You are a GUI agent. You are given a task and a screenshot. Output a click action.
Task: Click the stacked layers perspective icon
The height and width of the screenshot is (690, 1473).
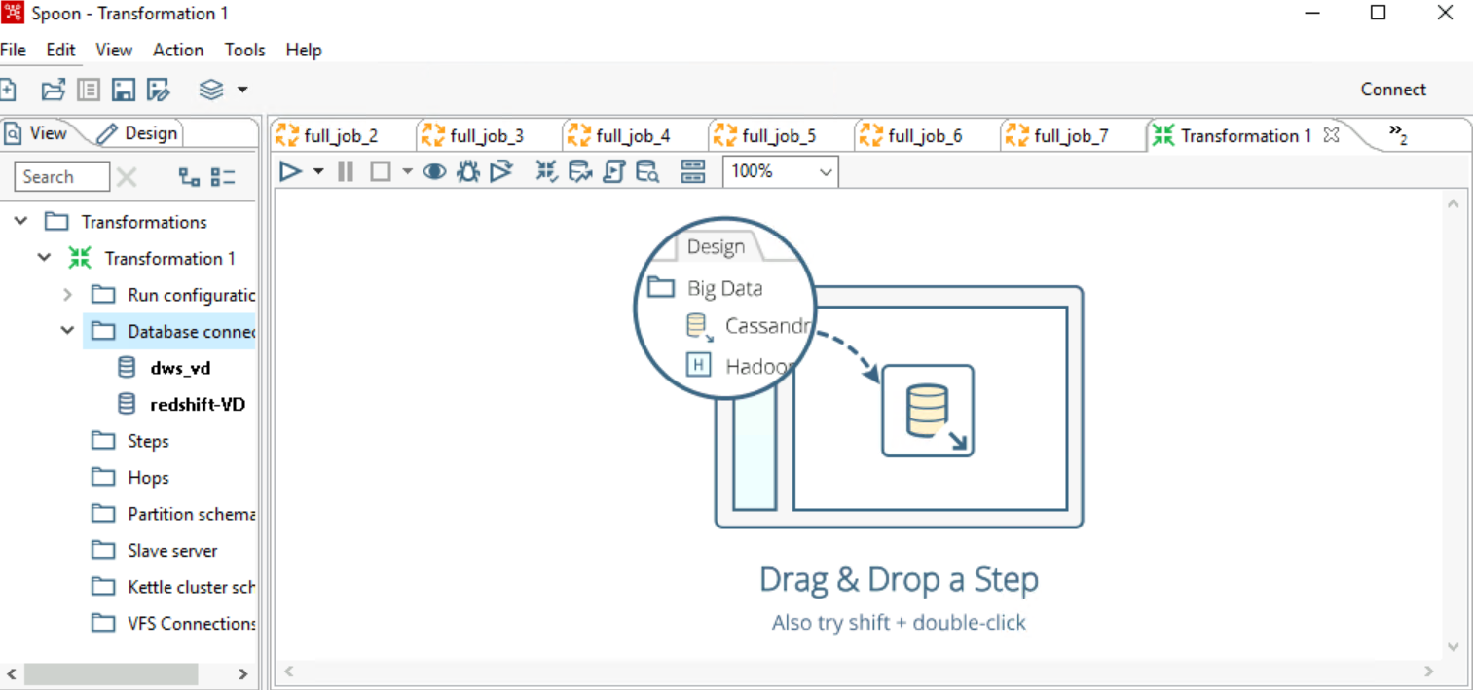coord(211,90)
